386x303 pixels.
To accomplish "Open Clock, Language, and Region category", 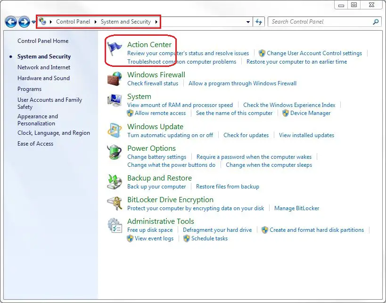I will pos(53,133).
